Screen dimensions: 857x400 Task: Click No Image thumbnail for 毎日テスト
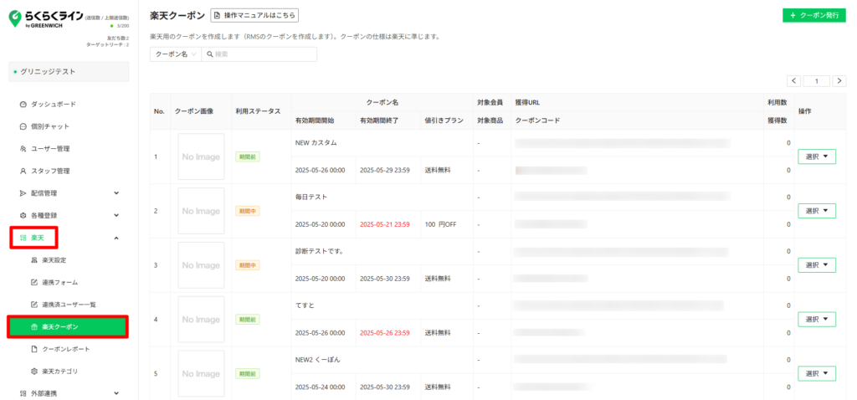click(x=201, y=211)
